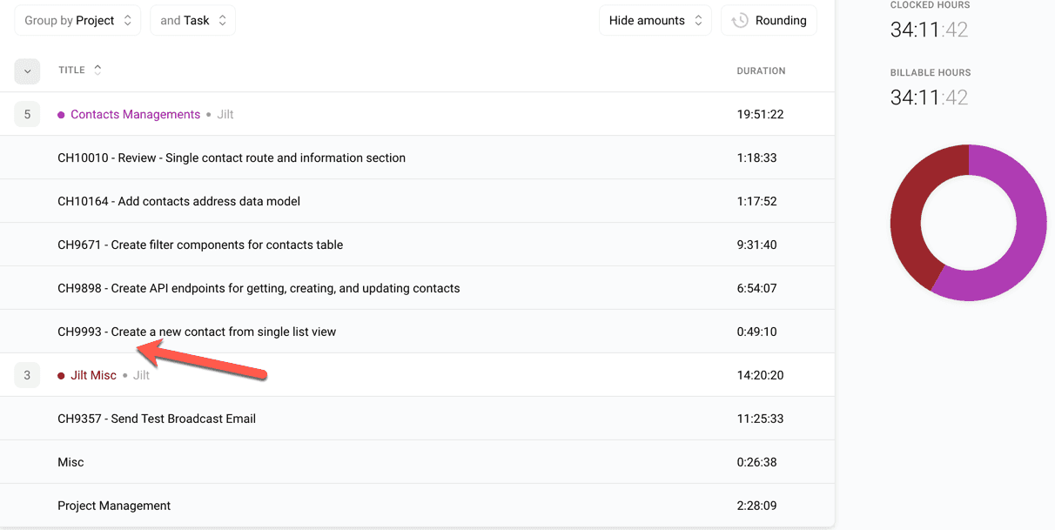The width and height of the screenshot is (1055, 530).
Task: Open the and Task grouping dropdown
Action: coord(192,21)
